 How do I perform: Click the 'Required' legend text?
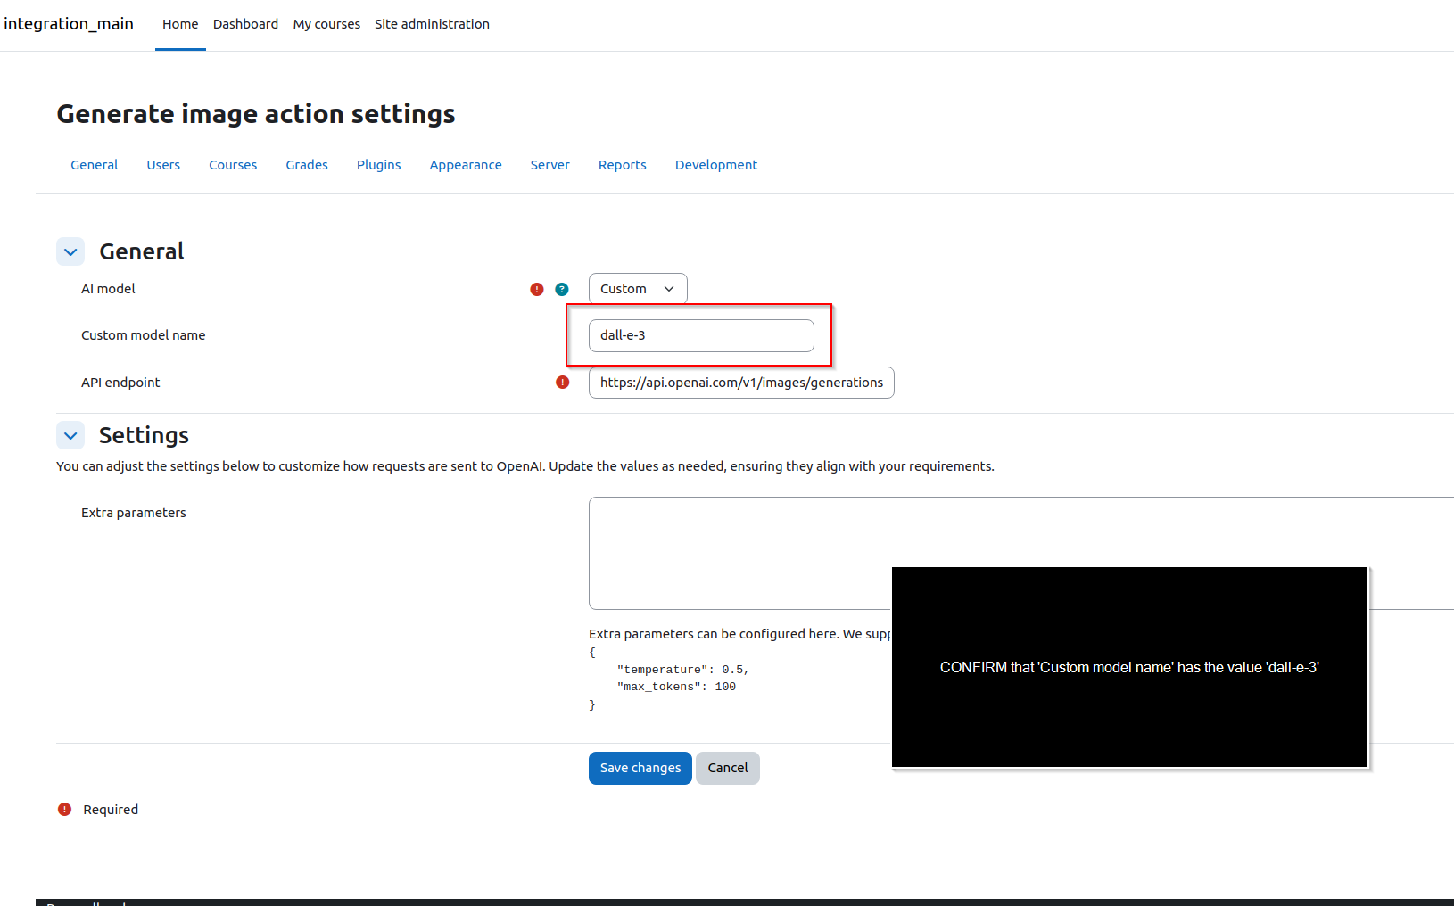click(111, 810)
